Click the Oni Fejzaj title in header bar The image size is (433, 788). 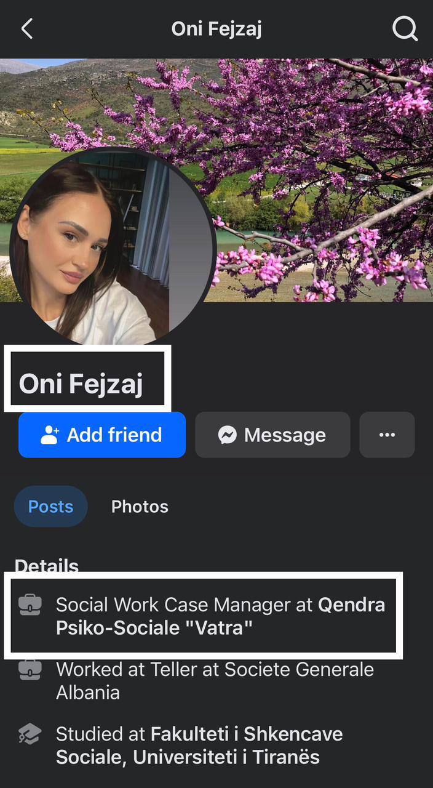pos(217,29)
